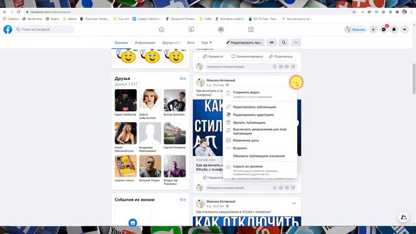This screenshot has width=416, height=234.
Task: Click Все link in События из жизни
Action: (183, 200)
